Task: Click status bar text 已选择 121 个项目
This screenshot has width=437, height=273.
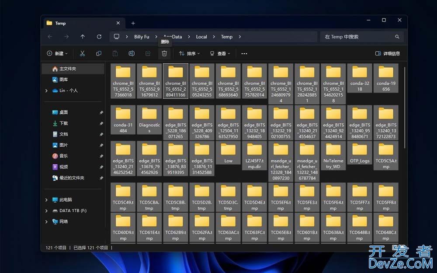Action: (x=90, y=248)
